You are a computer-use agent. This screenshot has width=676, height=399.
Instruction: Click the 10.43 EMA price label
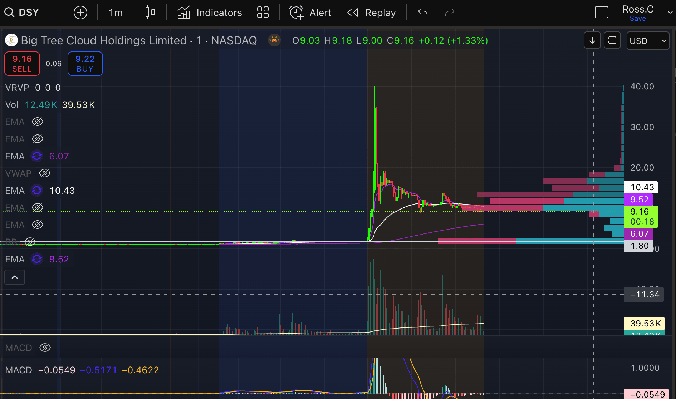[642, 187]
